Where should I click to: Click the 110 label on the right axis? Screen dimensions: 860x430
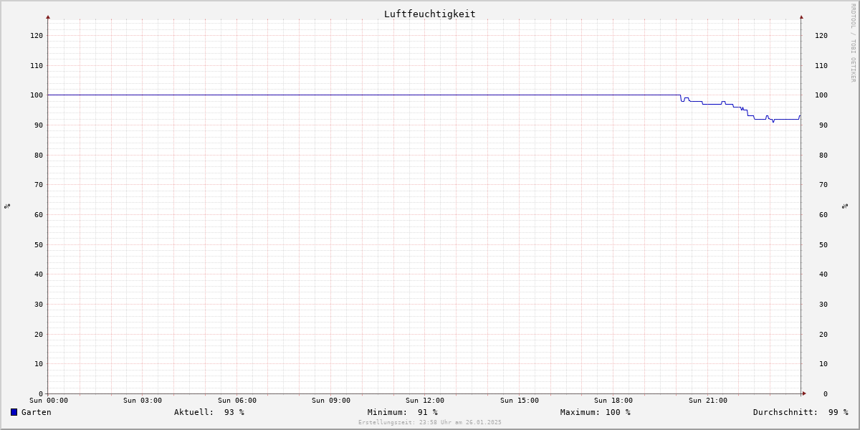coord(821,66)
